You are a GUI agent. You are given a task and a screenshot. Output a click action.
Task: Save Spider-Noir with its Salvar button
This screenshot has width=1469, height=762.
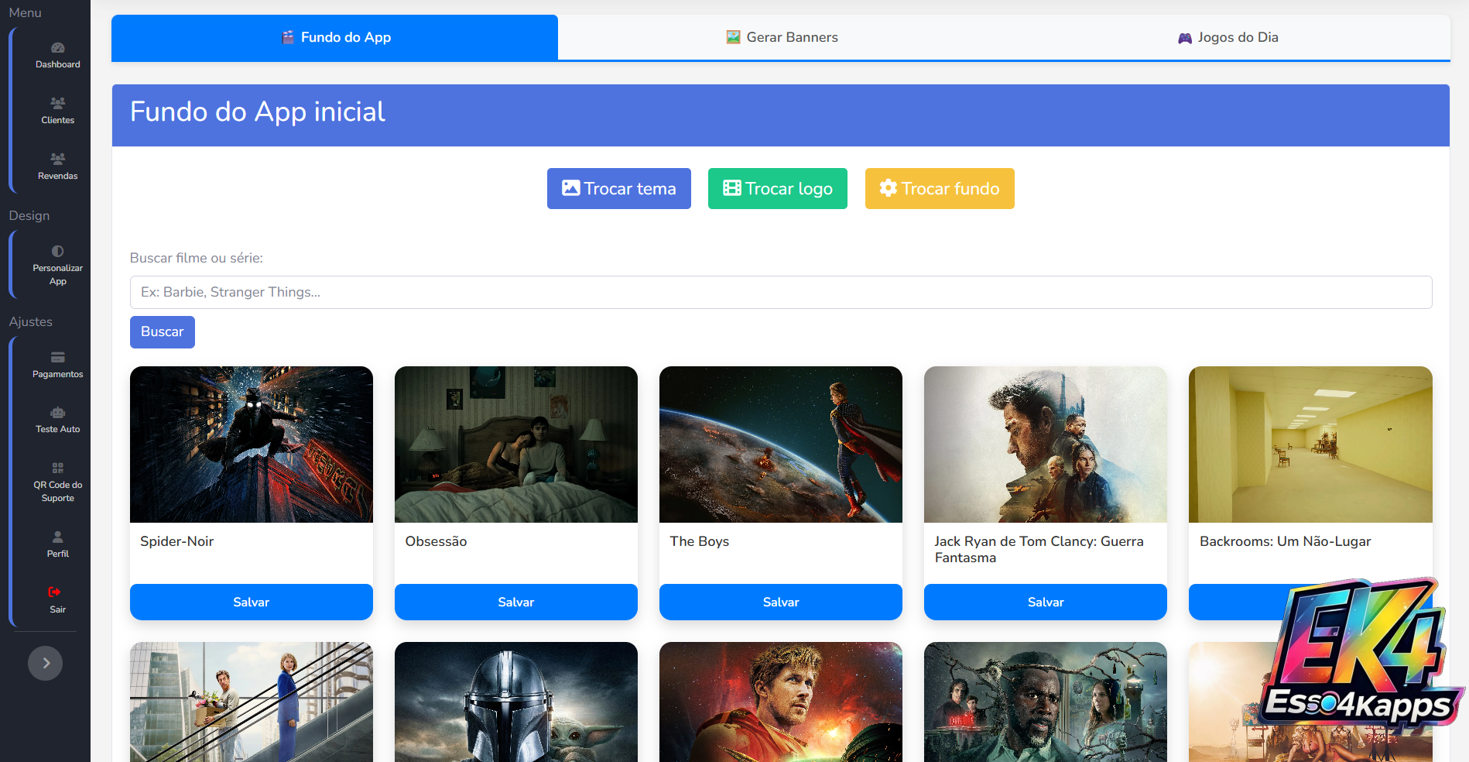pyautogui.click(x=251, y=602)
